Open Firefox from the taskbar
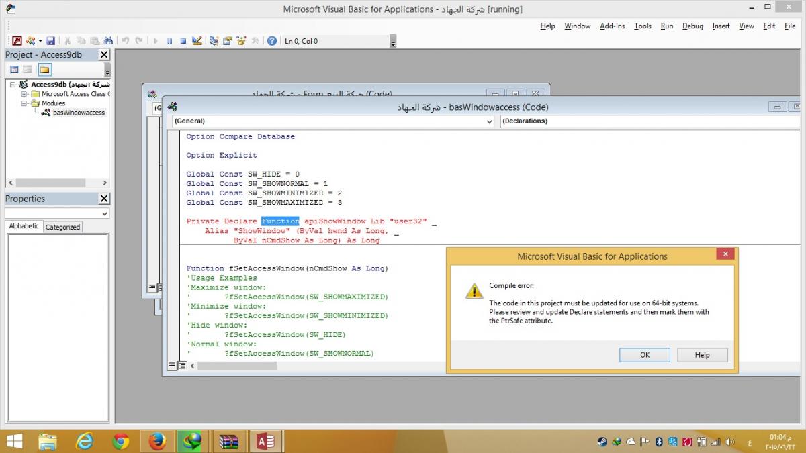Screen dimensions: 806x453 pos(157,441)
